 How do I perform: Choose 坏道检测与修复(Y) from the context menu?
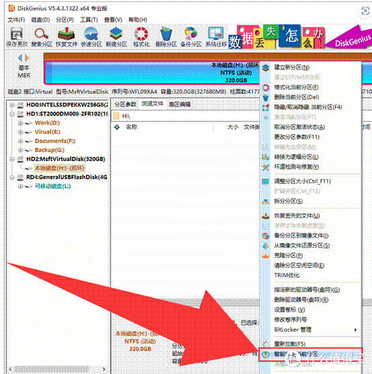tap(311, 167)
